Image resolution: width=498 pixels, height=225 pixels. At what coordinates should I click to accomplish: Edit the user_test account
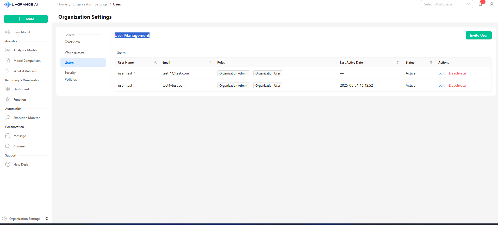pyautogui.click(x=441, y=85)
